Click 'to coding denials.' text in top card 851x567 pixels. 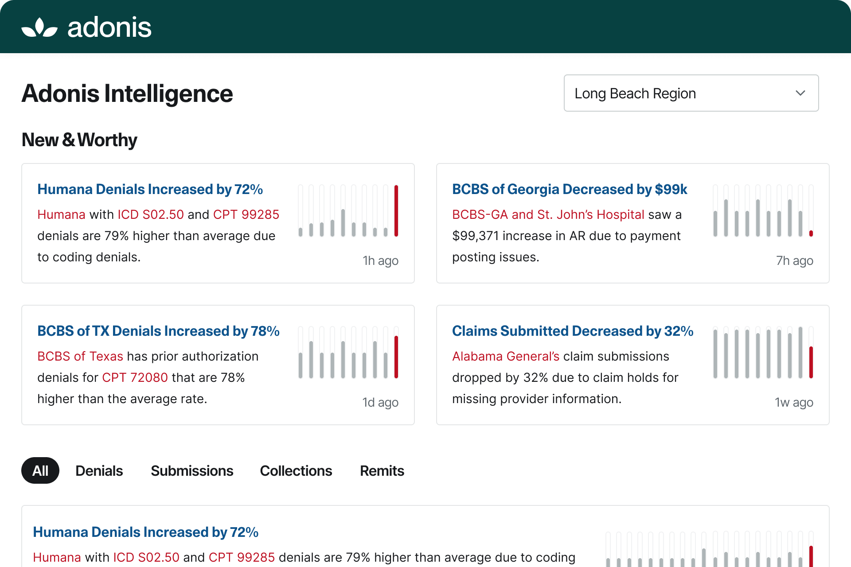click(89, 257)
